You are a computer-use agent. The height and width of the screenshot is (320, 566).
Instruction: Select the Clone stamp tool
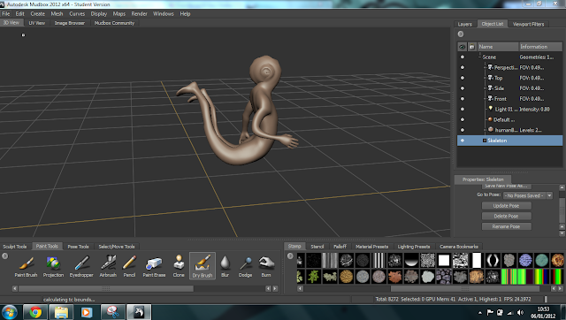179,266
